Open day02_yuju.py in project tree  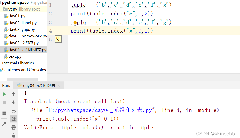pyautogui.click(x=22, y=29)
